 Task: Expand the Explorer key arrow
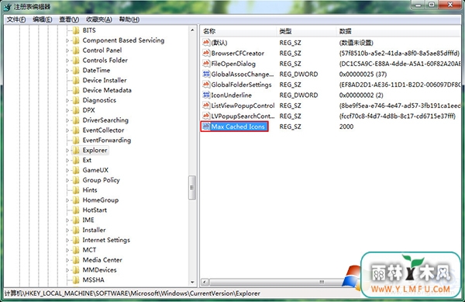[67, 151]
